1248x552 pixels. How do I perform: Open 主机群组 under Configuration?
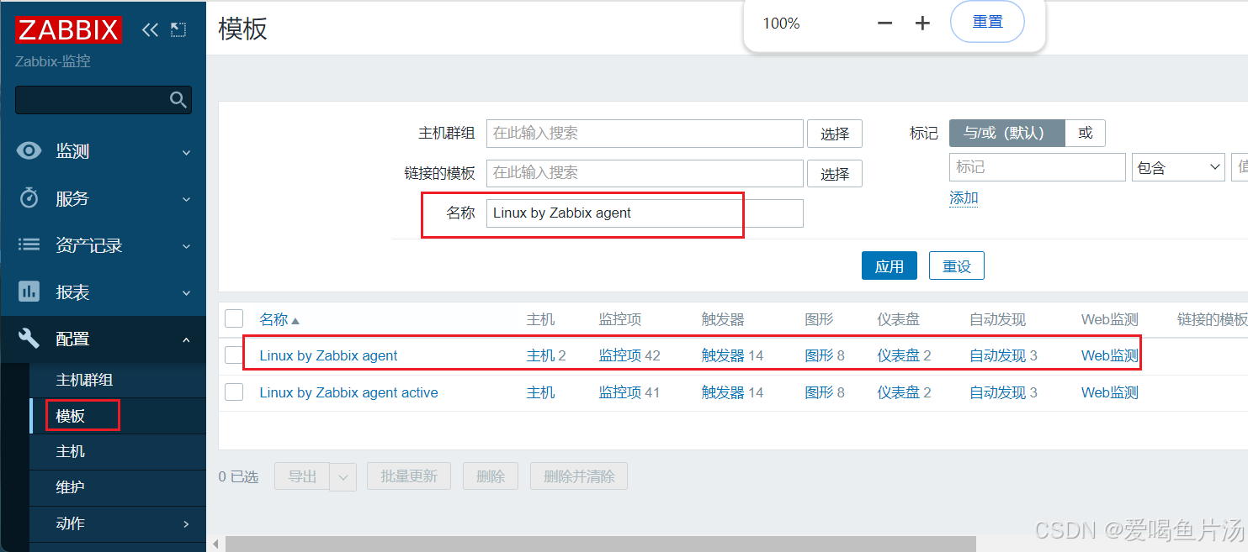[x=84, y=380]
